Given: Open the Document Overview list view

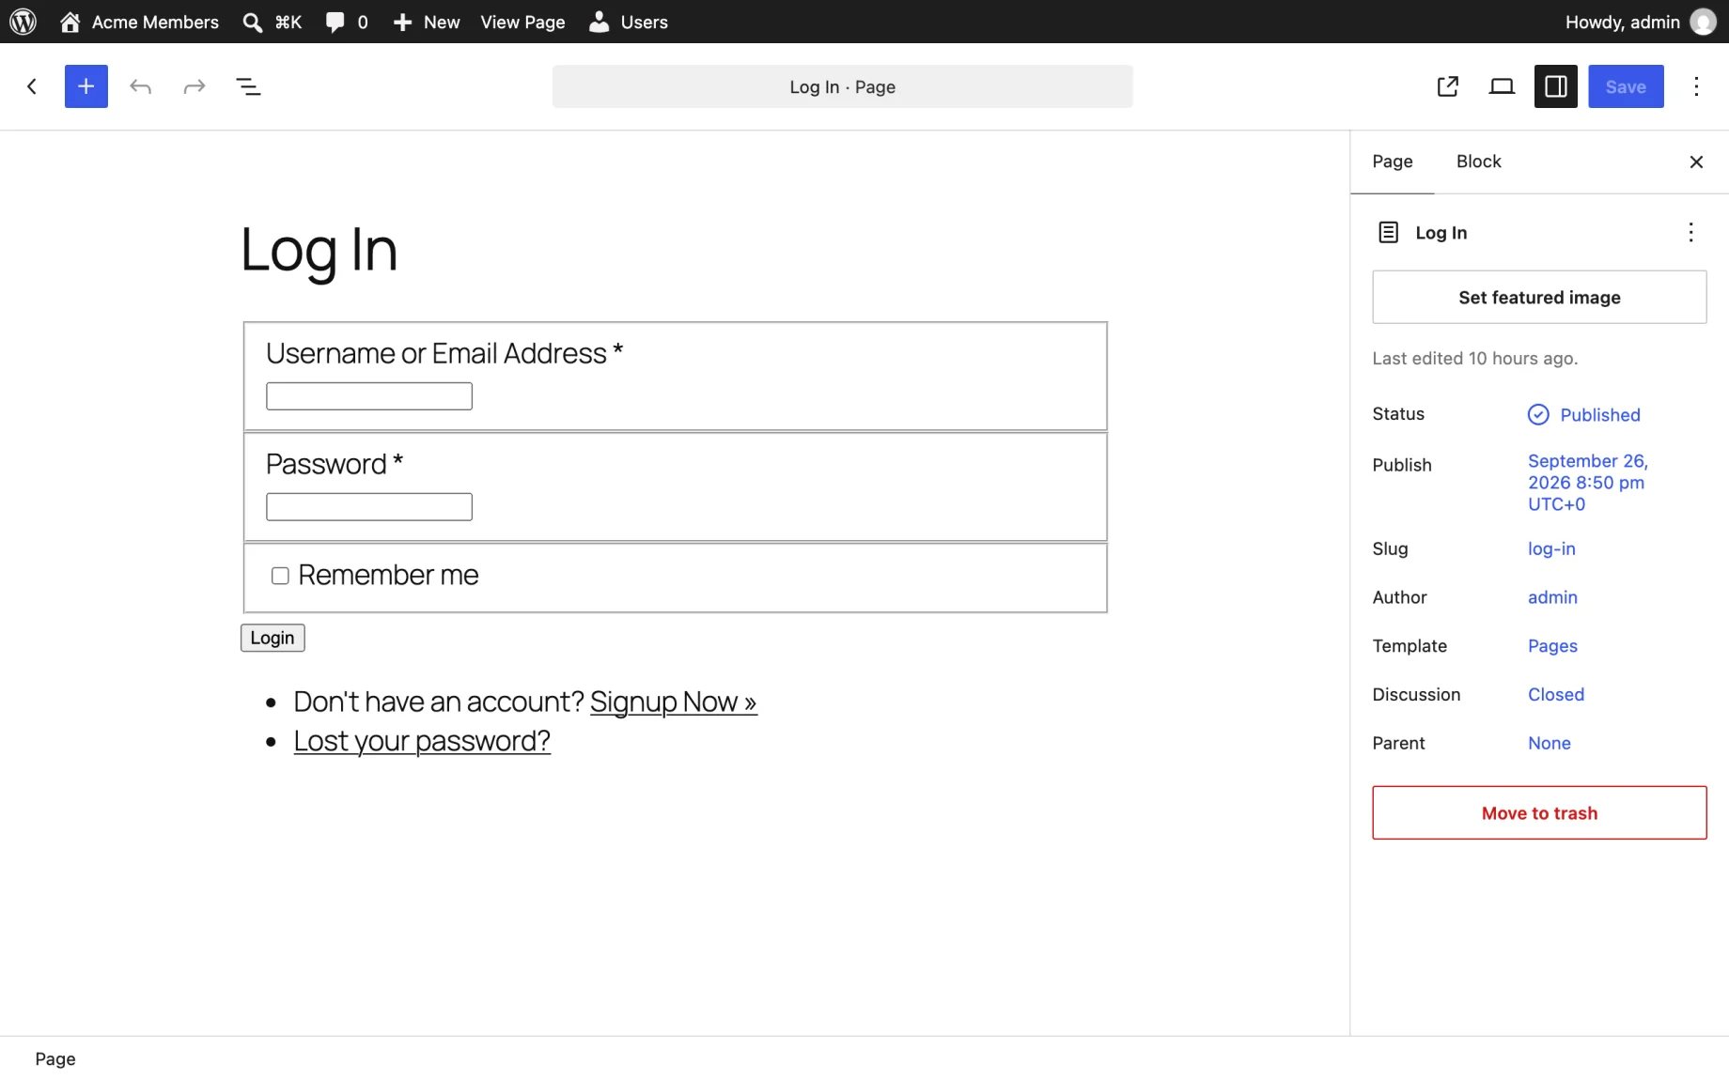Looking at the screenshot, I should pyautogui.click(x=248, y=86).
